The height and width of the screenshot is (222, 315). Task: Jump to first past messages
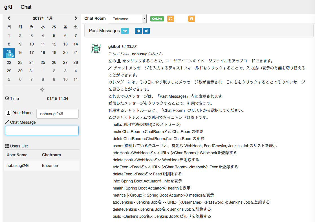click(138, 31)
